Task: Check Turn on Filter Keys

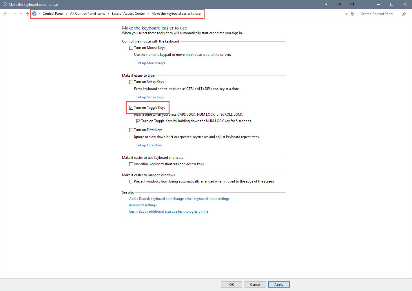Action: pyautogui.click(x=131, y=130)
